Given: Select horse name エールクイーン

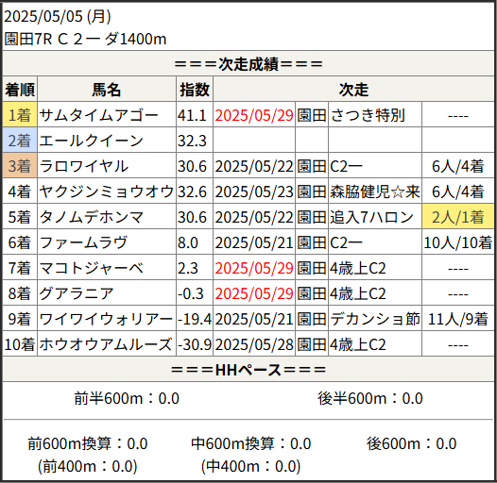Looking at the screenshot, I should (x=92, y=141).
